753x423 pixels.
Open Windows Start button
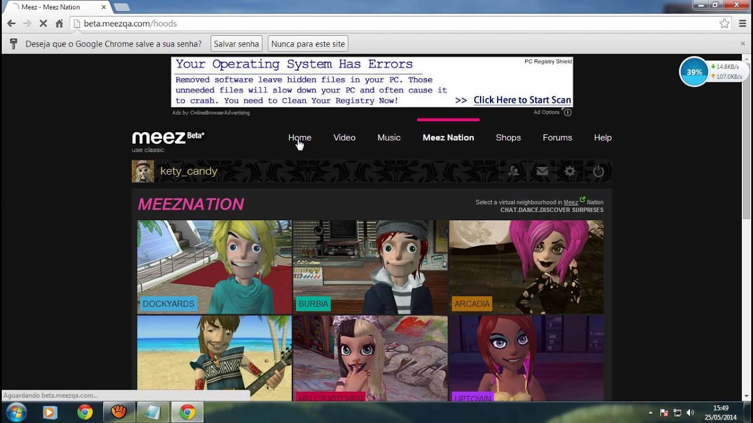(16, 412)
